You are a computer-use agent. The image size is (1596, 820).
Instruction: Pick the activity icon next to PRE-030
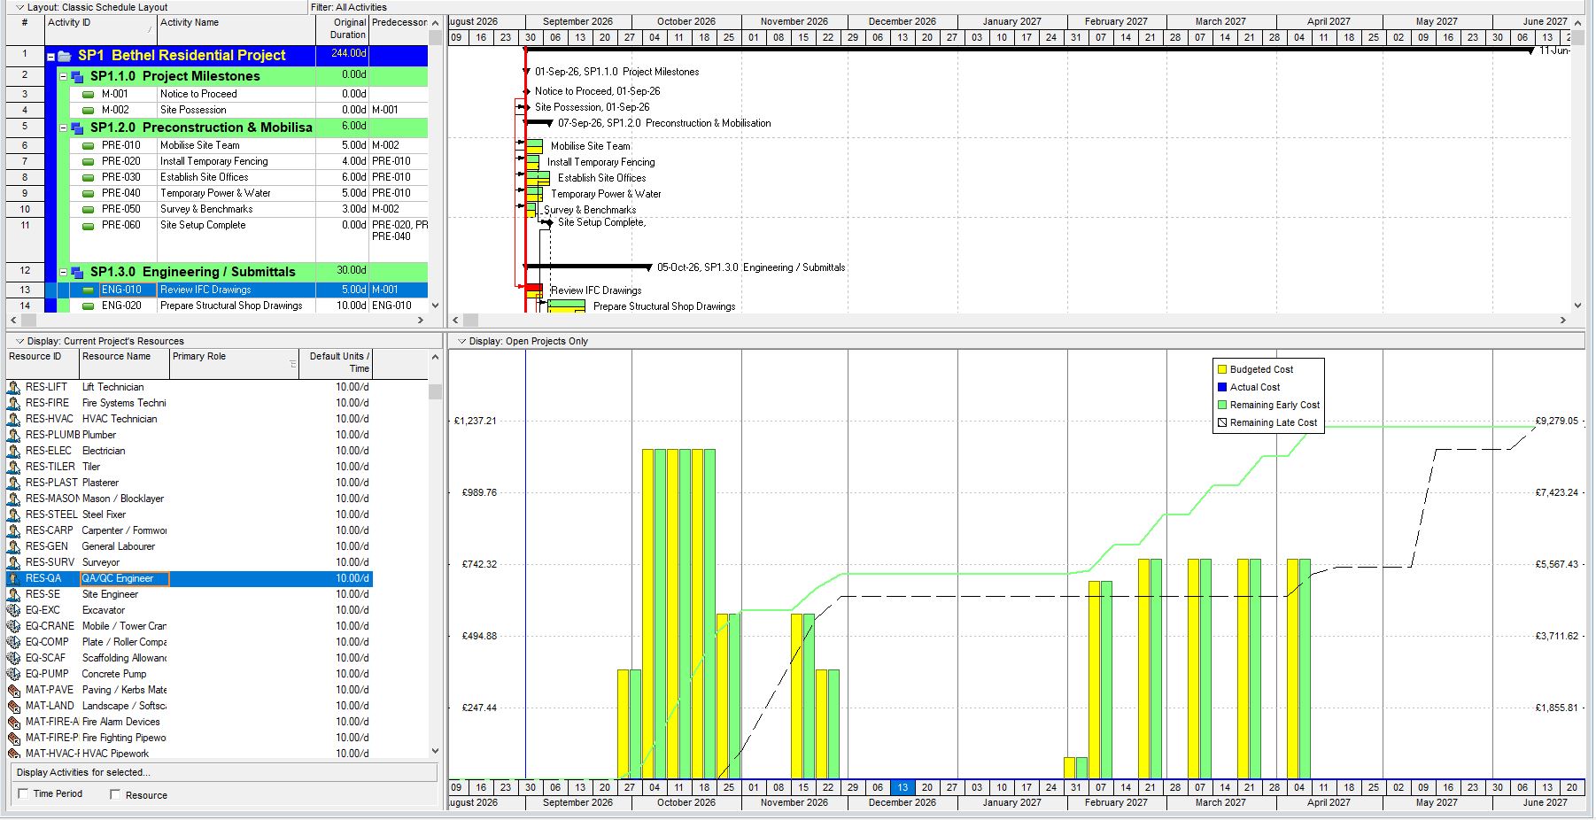coord(88,177)
